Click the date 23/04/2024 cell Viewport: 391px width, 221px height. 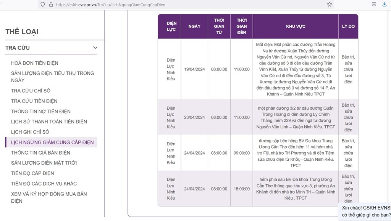pos(194,117)
